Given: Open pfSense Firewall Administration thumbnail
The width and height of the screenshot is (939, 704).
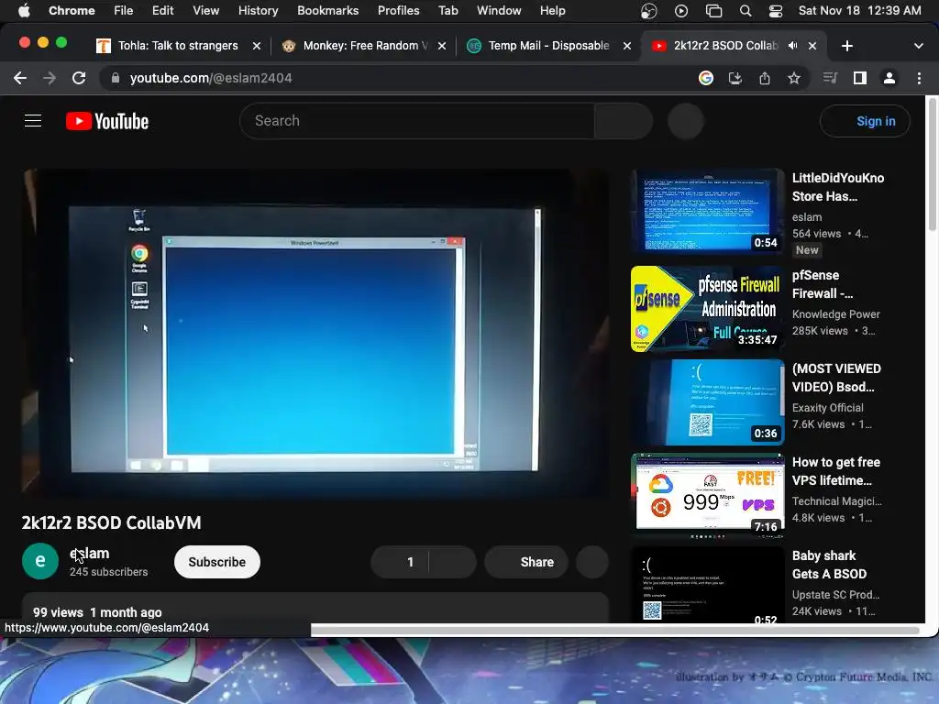Looking at the screenshot, I should coord(707,309).
